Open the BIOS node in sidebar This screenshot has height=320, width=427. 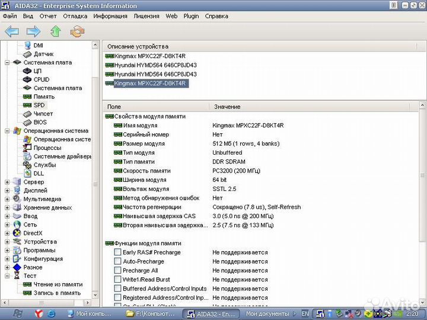pos(40,122)
